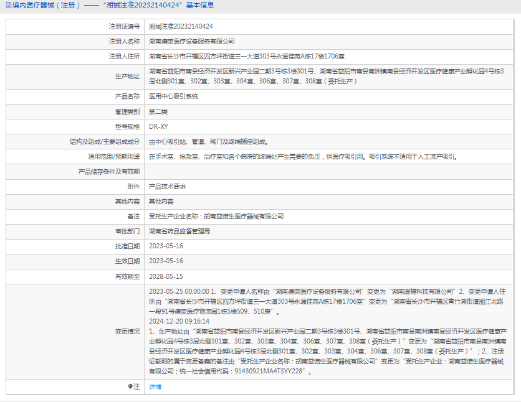Select the production address value text

click(327, 77)
